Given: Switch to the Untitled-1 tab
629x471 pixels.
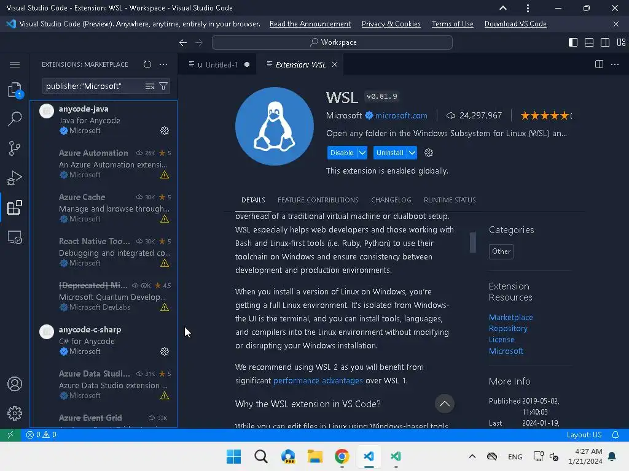Looking at the screenshot, I should pyautogui.click(x=219, y=64).
